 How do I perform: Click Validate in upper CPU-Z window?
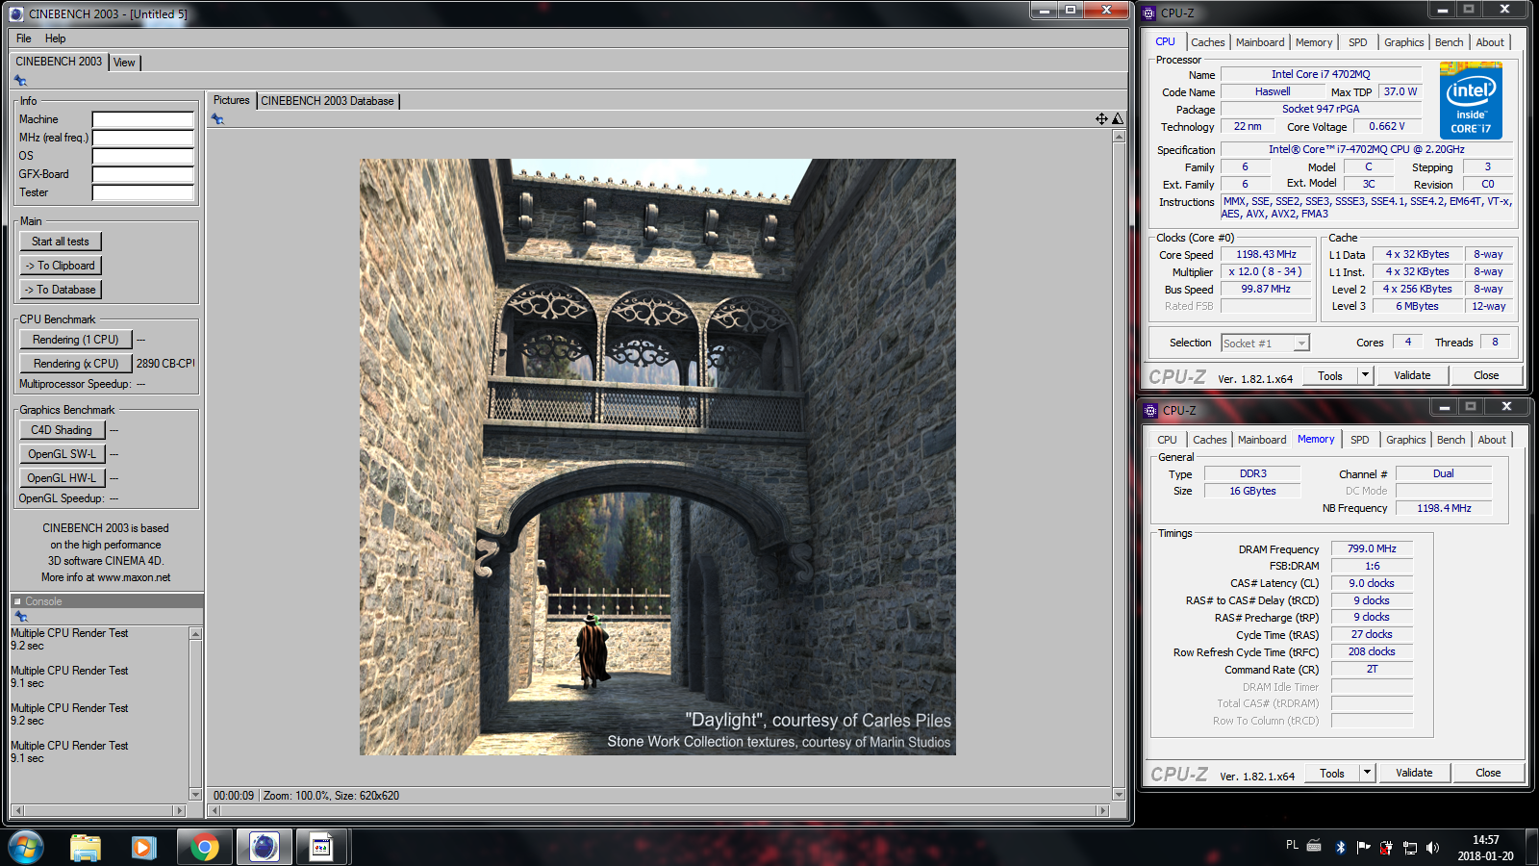point(1412,375)
